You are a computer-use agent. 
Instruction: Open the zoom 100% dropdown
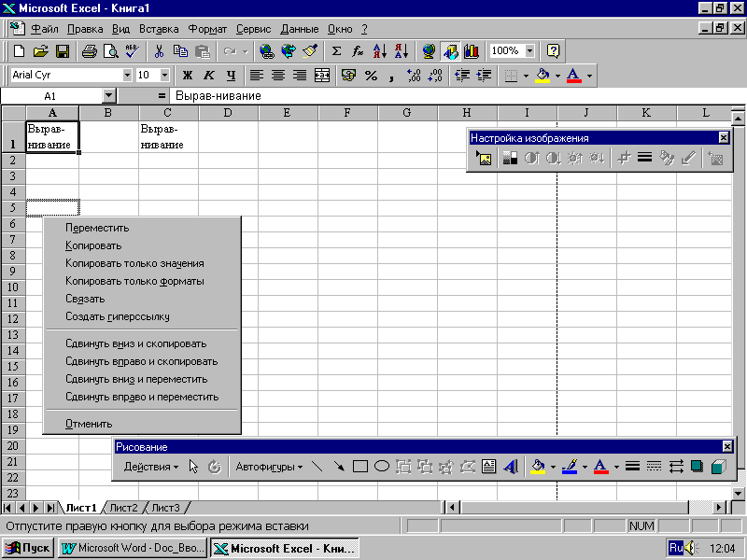coord(529,50)
